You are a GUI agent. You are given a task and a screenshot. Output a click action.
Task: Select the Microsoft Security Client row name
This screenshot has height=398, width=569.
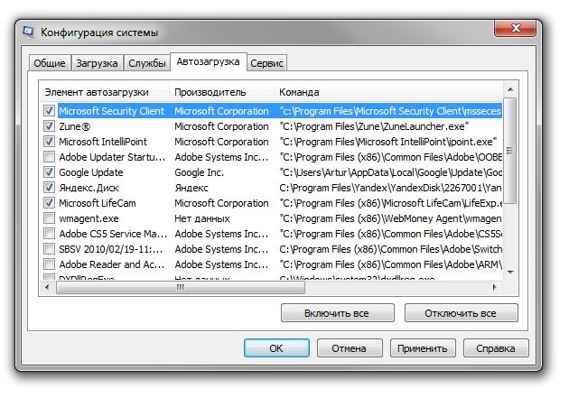(112, 111)
